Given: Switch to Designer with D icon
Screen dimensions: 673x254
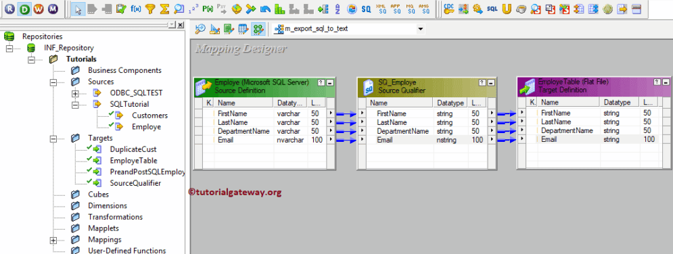Looking at the screenshot, I should click(24, 9).
